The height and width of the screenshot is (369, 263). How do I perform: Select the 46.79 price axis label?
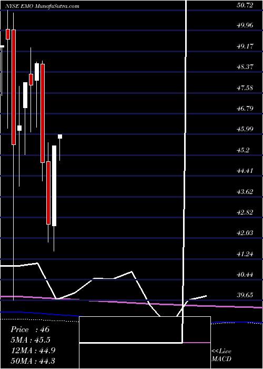[x=245, y=109]
